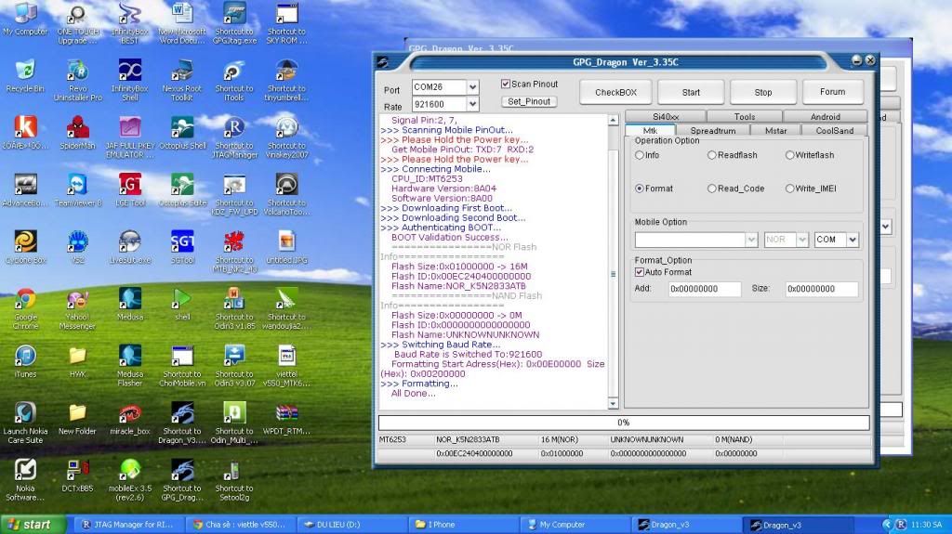
Task: Click the Stop button
Action: pyautogui.click(x=763, y=92)
